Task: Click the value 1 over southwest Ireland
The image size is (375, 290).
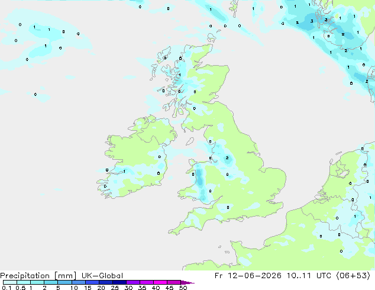Action: tap(124, 171)
